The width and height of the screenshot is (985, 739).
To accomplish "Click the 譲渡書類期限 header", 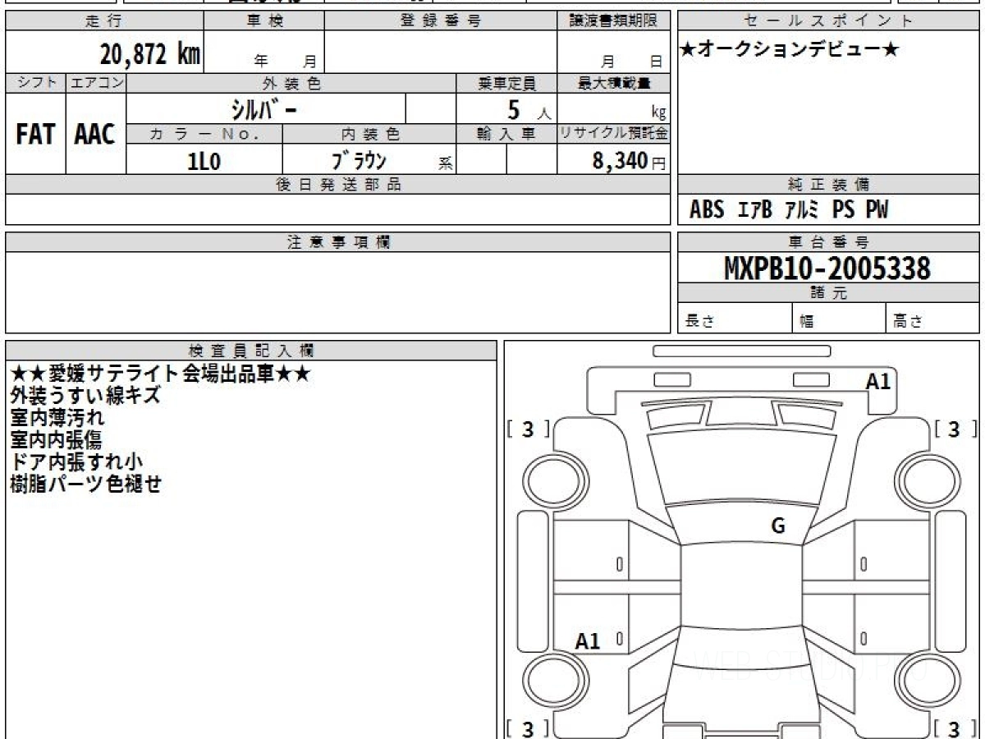I will [x=613, y=21].
